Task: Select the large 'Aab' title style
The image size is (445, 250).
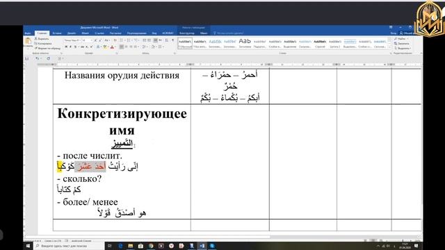Action: tap(245, 43)
